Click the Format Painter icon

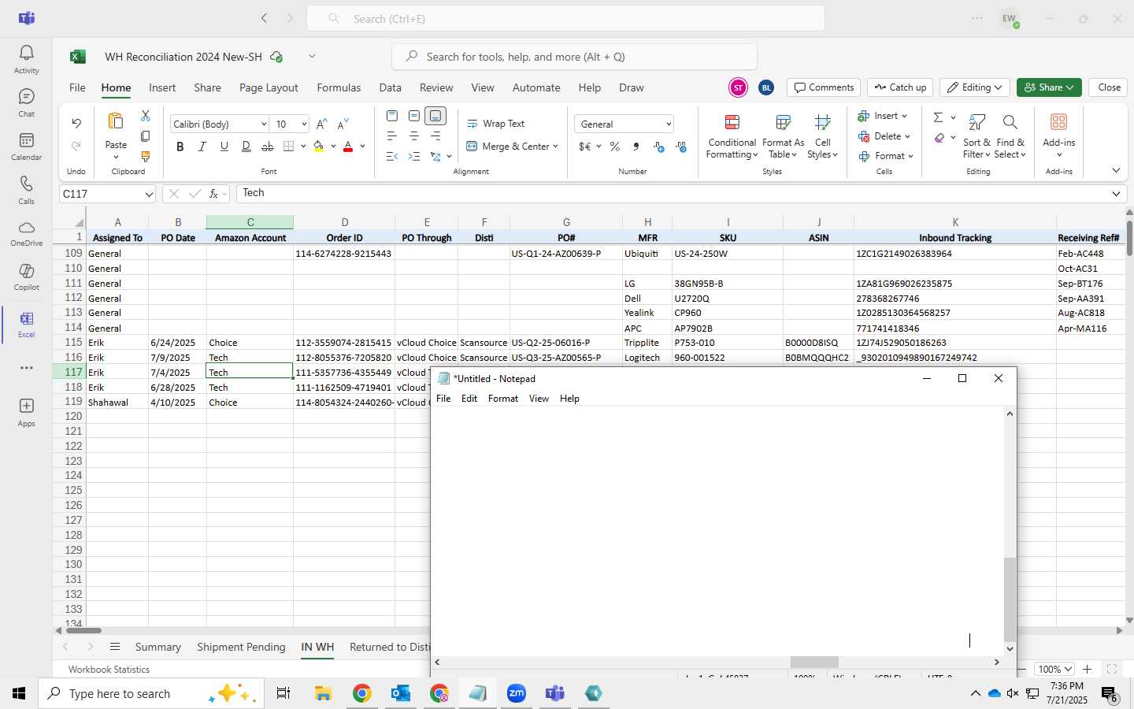145,157
